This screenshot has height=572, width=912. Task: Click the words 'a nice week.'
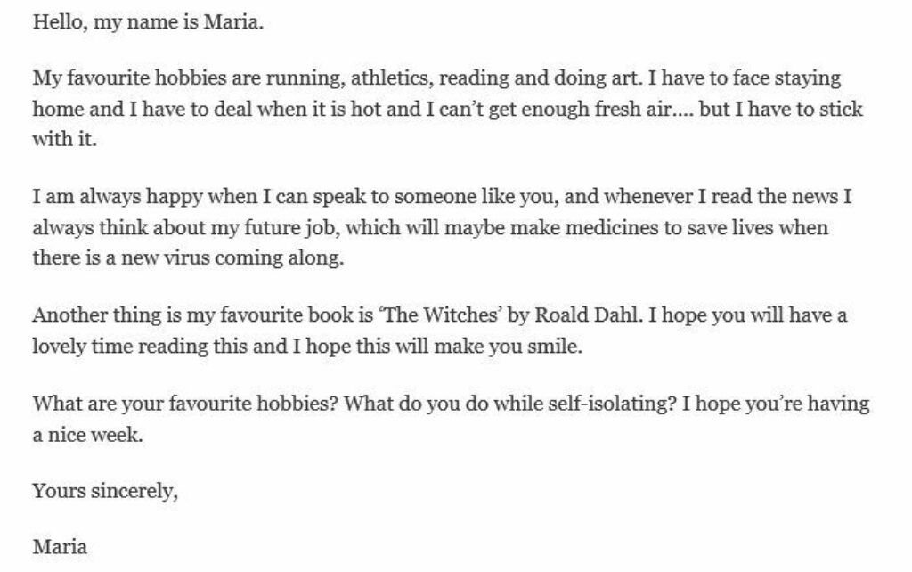coord(87,435)
